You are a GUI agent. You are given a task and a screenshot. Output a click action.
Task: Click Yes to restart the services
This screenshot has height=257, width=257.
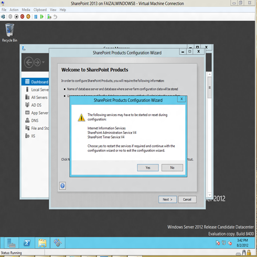pyautogui.click(x=148, y=168)
